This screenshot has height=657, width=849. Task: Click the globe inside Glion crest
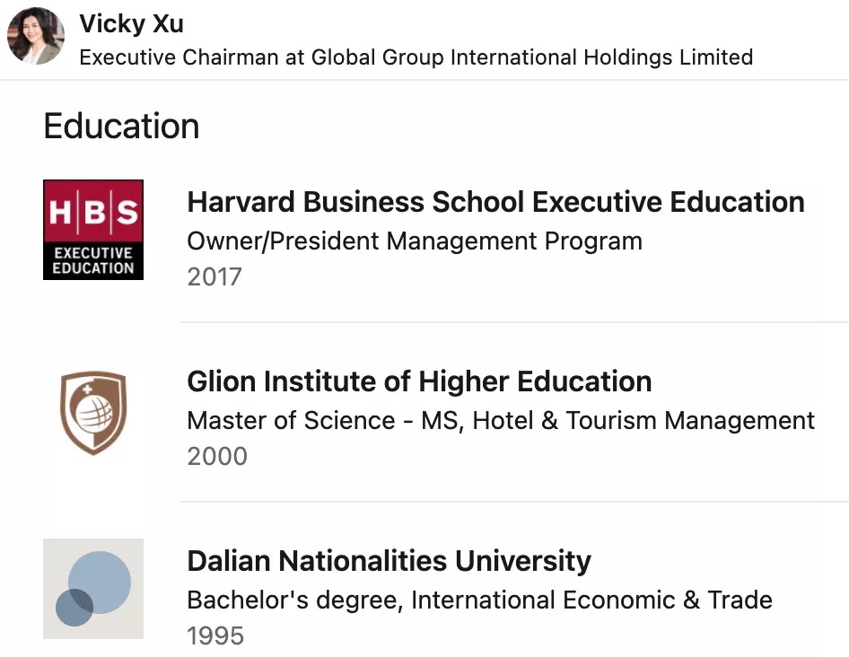(93, 415)
